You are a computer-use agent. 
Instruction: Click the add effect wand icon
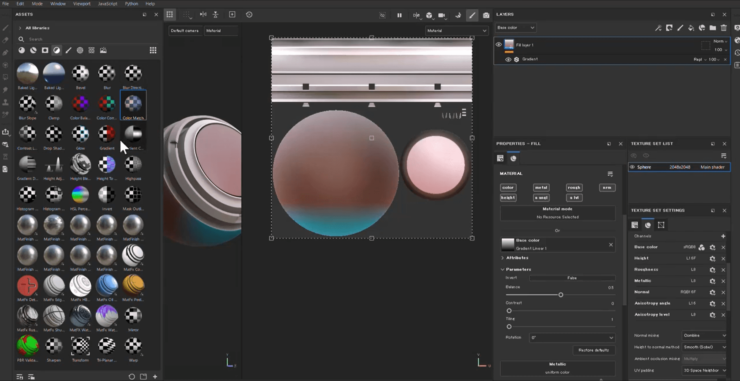click(x=658, y=28)
